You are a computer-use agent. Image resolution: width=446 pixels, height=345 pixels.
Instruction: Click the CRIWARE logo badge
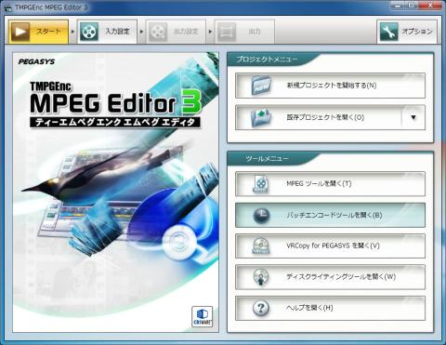click(203, 316)
